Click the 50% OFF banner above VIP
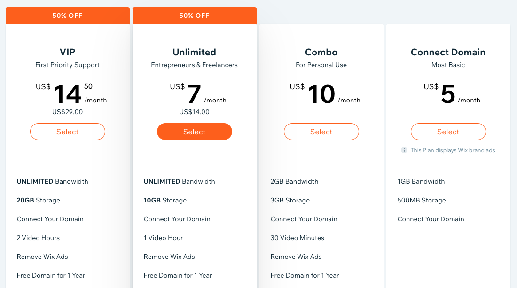Viewport: 517px width, 288px height. [x=68, y=16]
